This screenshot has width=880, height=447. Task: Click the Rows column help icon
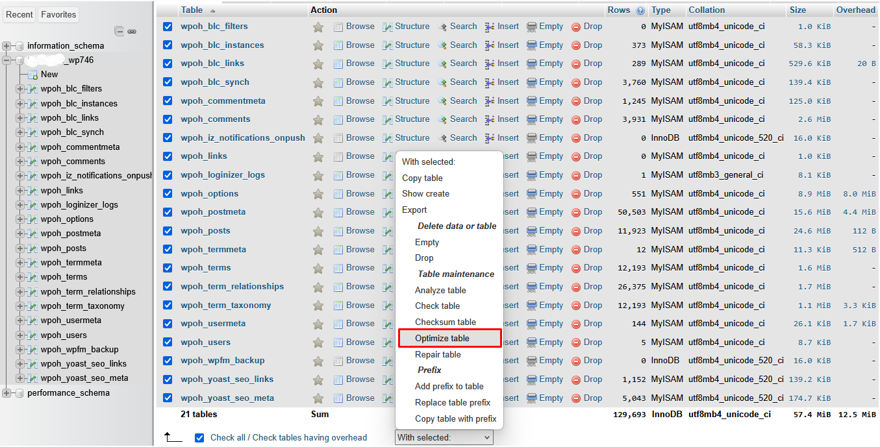[640, 9]
